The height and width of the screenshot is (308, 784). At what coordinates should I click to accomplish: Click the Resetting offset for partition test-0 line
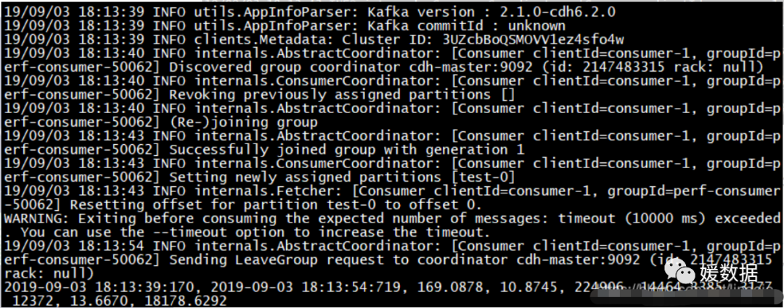(x=276, y=204)
